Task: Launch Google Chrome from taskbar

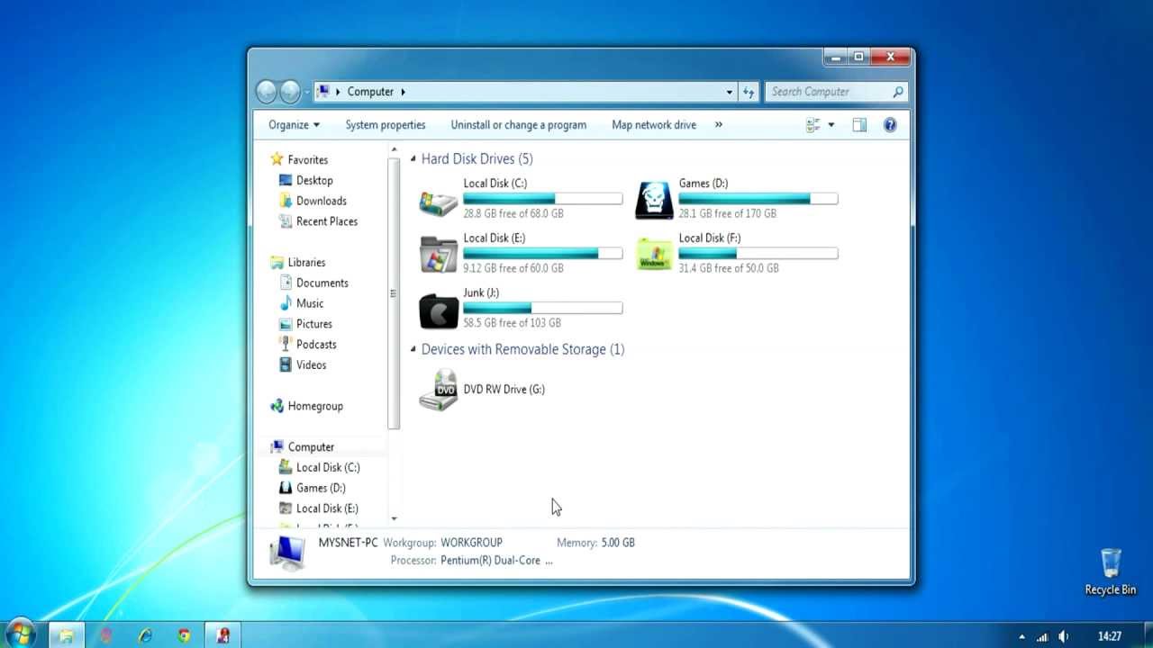Action: pyautogui.click(x=185, y=635)
